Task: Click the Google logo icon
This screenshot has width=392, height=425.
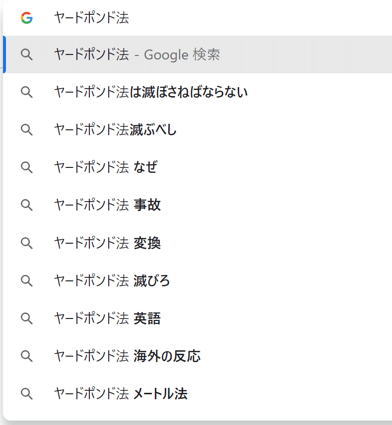Action: pos(27,18)
